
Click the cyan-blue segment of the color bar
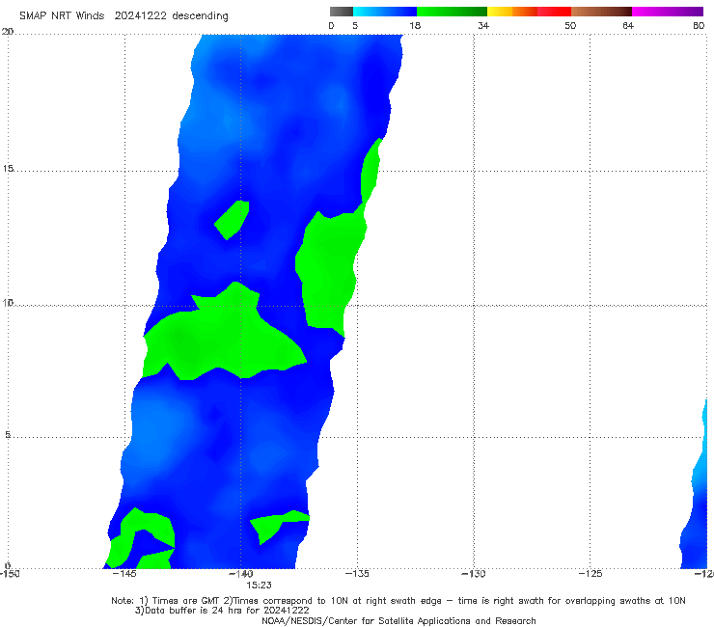click(385, 12)
